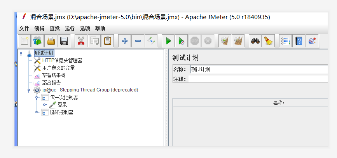Open the Function Helper dialog icon
This screenshot has height=158, width=337.
click(x=286, y=40)
